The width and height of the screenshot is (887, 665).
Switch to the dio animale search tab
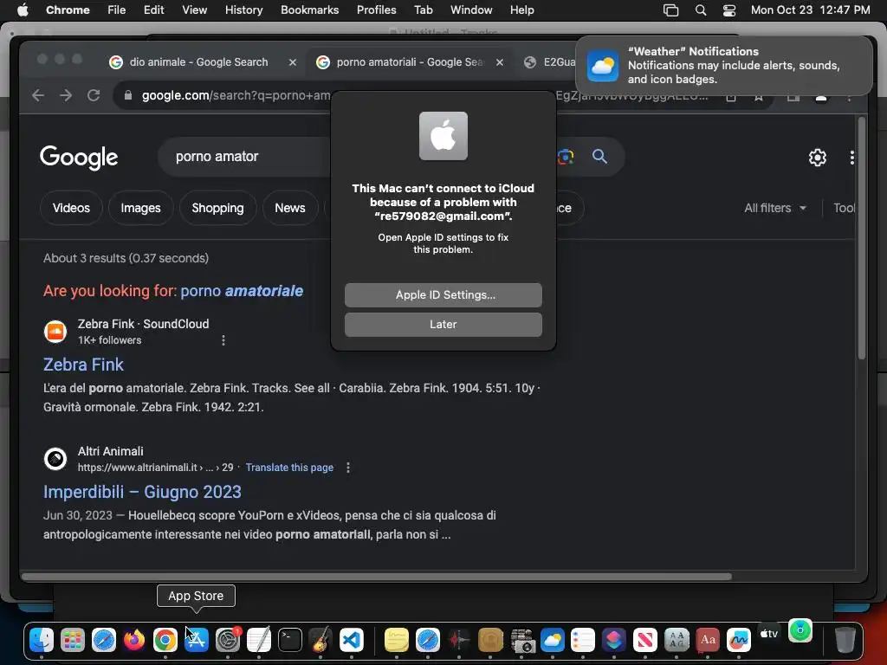[x=198, y=62]
